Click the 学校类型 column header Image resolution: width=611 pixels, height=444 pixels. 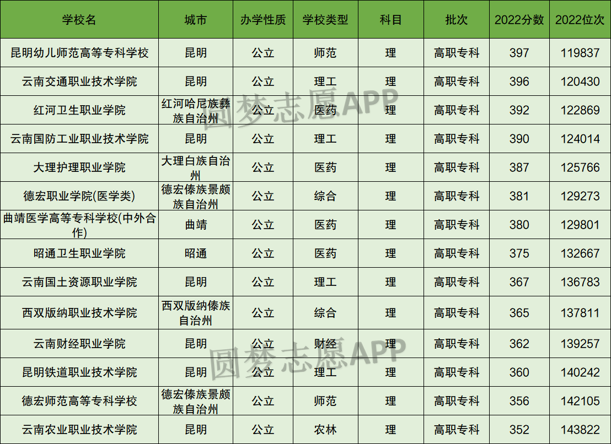pos(325,20)
